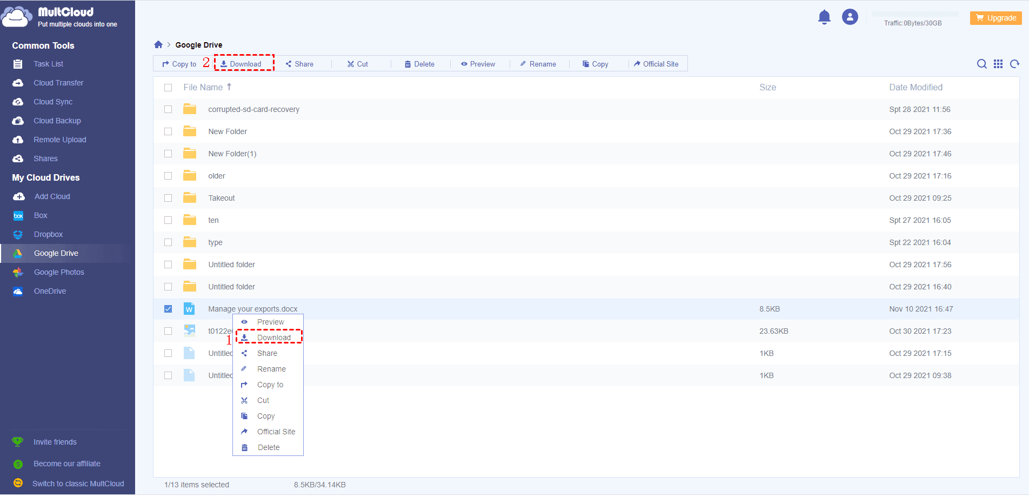Click the Word icon of Manage your exports.docx
Screen dimensions: 1029x496
pos(189,309)
